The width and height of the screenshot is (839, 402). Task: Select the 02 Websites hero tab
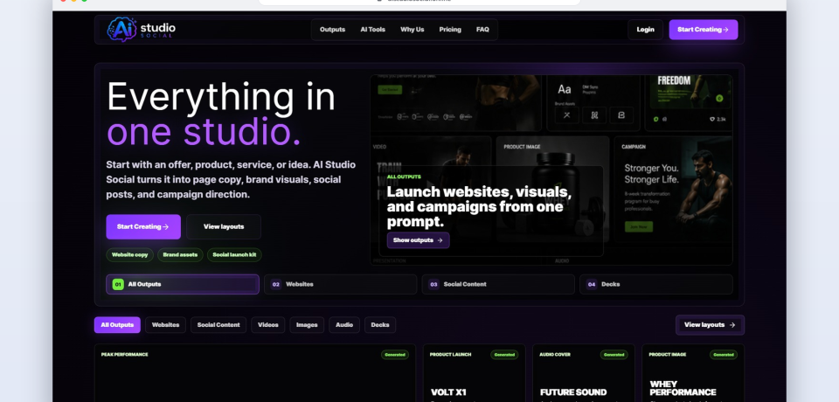[x=340, y=284]
